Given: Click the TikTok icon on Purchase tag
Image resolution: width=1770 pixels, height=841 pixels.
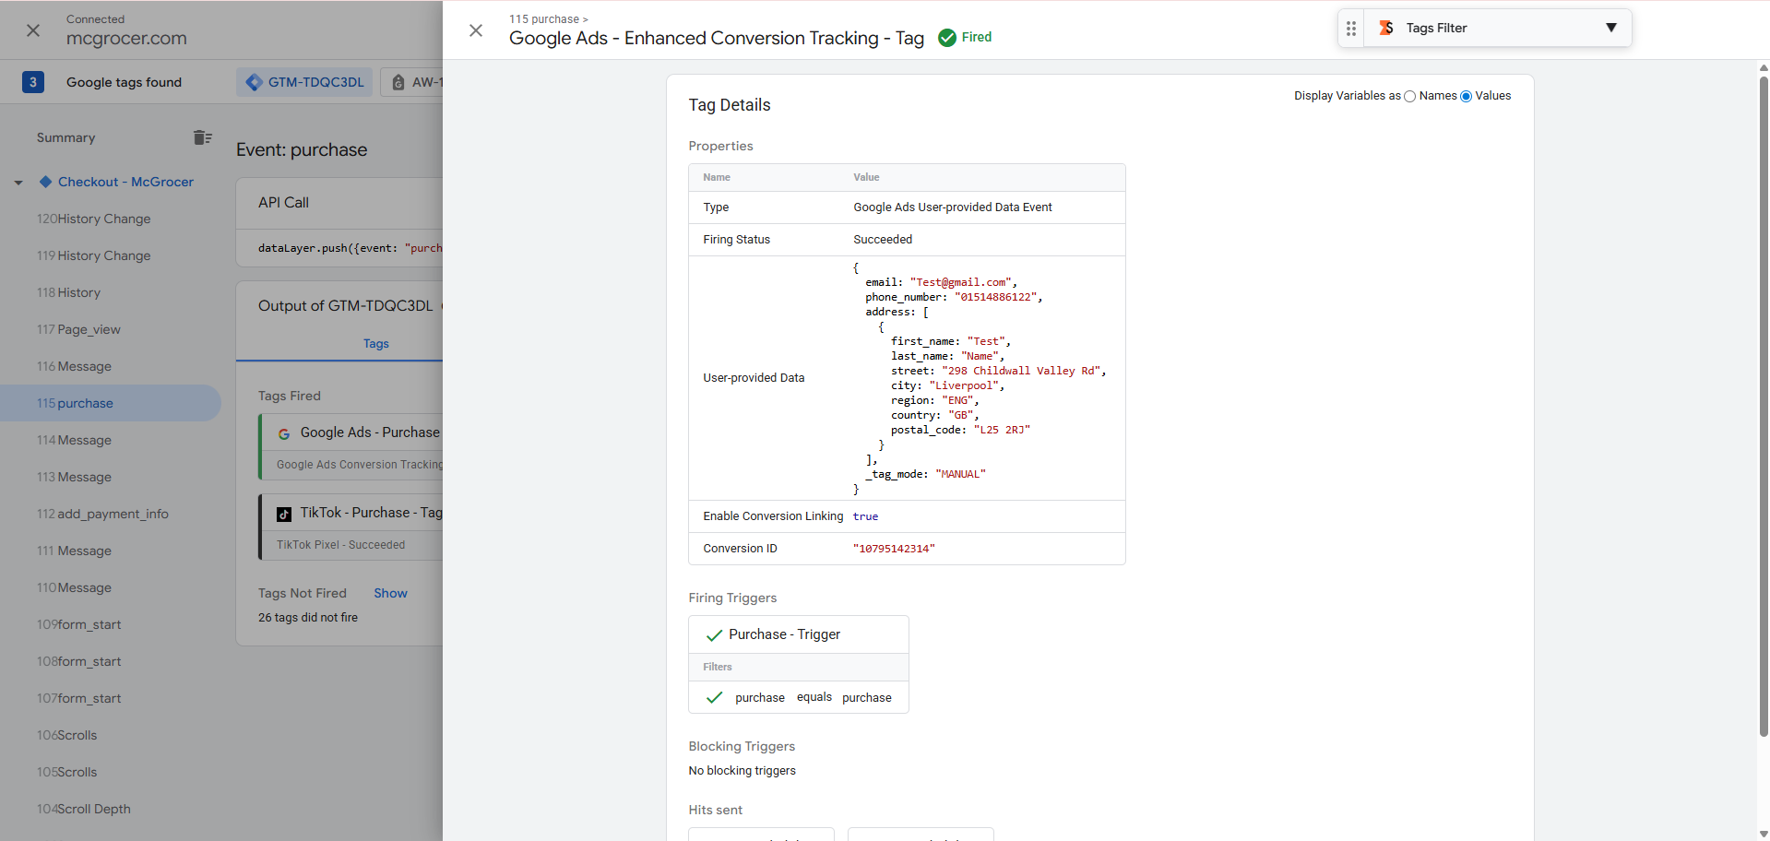Looking at the screenshot, I should [x=284, y=514].
